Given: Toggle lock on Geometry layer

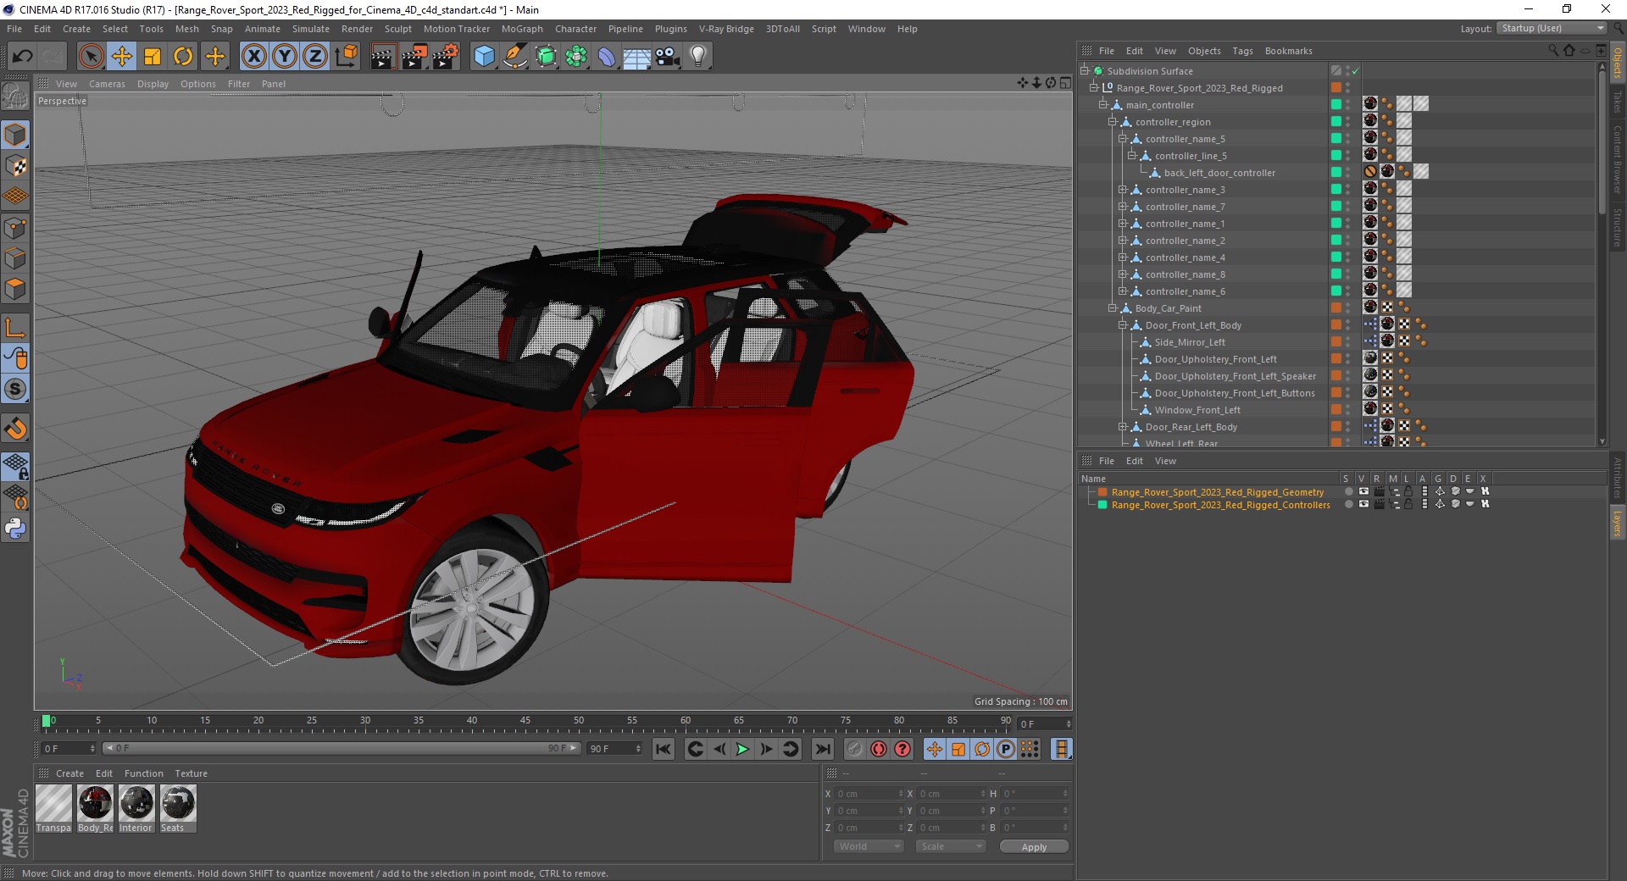Looking at the screenshot, I should pyautogui.click(x=1408, y=491).
